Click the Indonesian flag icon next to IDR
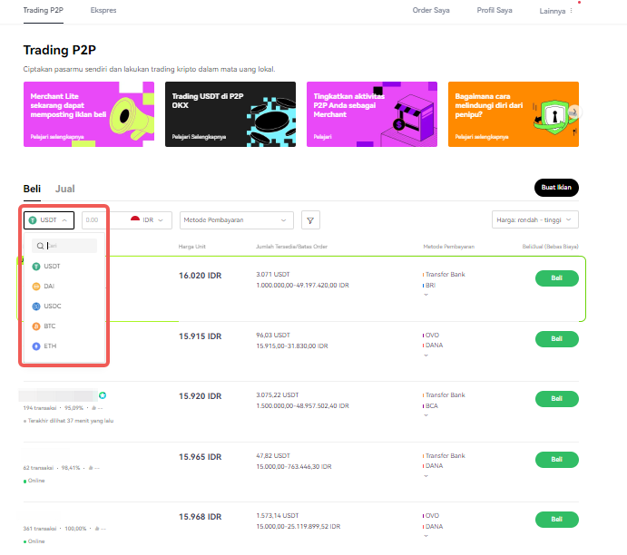 coord(135,219)
